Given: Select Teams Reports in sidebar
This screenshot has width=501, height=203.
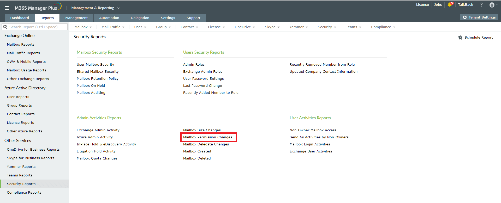Looking at the screenshot, I should pyautogui.click(x=20, y=175).
